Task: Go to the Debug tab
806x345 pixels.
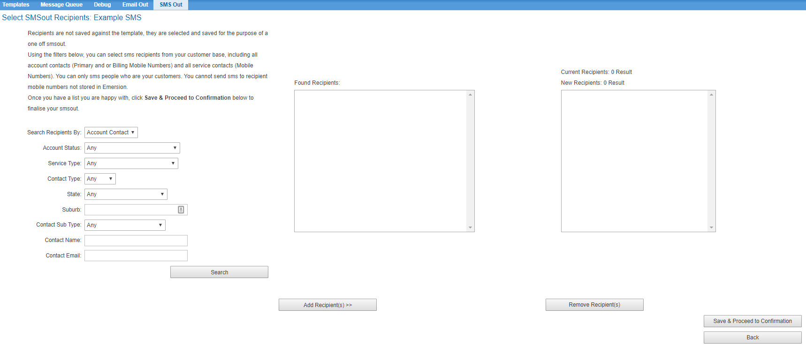Action: [102, 5]
